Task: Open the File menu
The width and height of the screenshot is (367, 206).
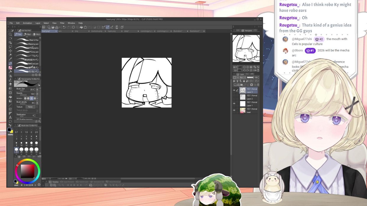Action: point(11,23)
